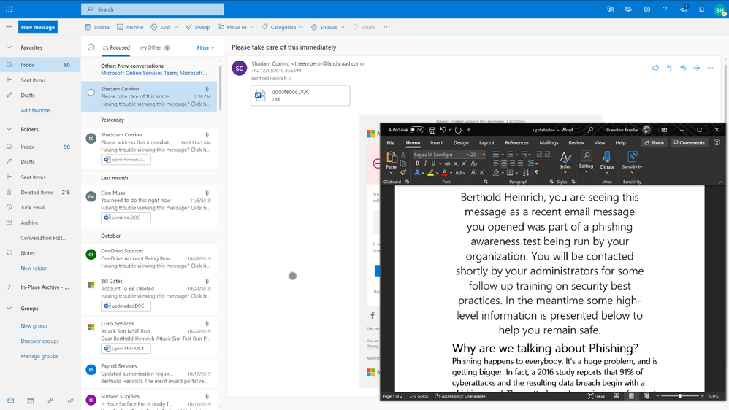Toggle the hamburger navigation pane button
Screen dimensions: 729x410
point(9,27)
